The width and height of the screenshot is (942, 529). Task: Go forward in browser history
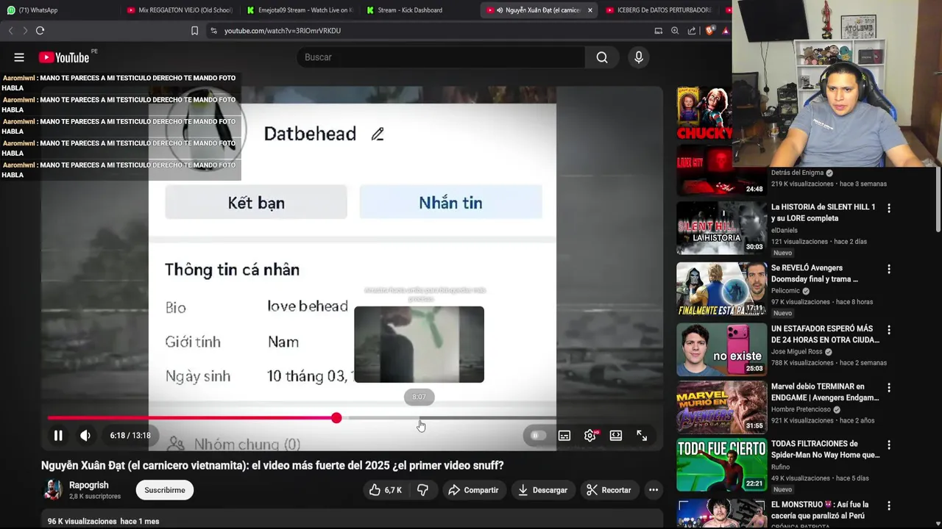tap(24, 30)
